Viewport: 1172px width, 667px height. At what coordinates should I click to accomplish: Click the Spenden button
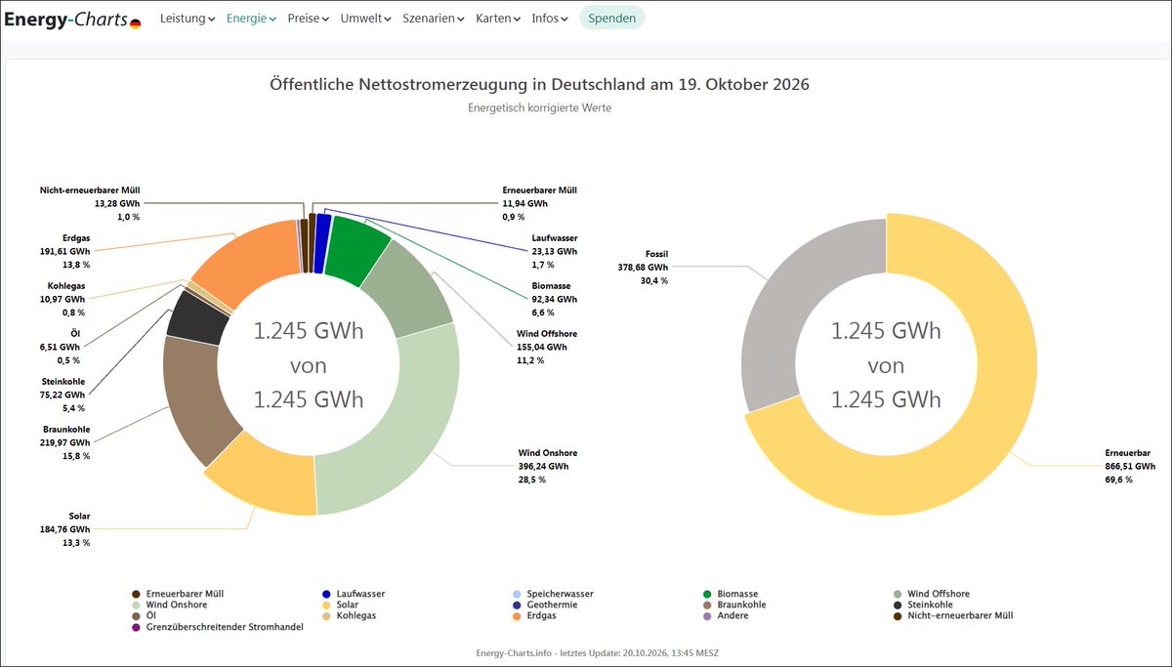coord(612,19)
